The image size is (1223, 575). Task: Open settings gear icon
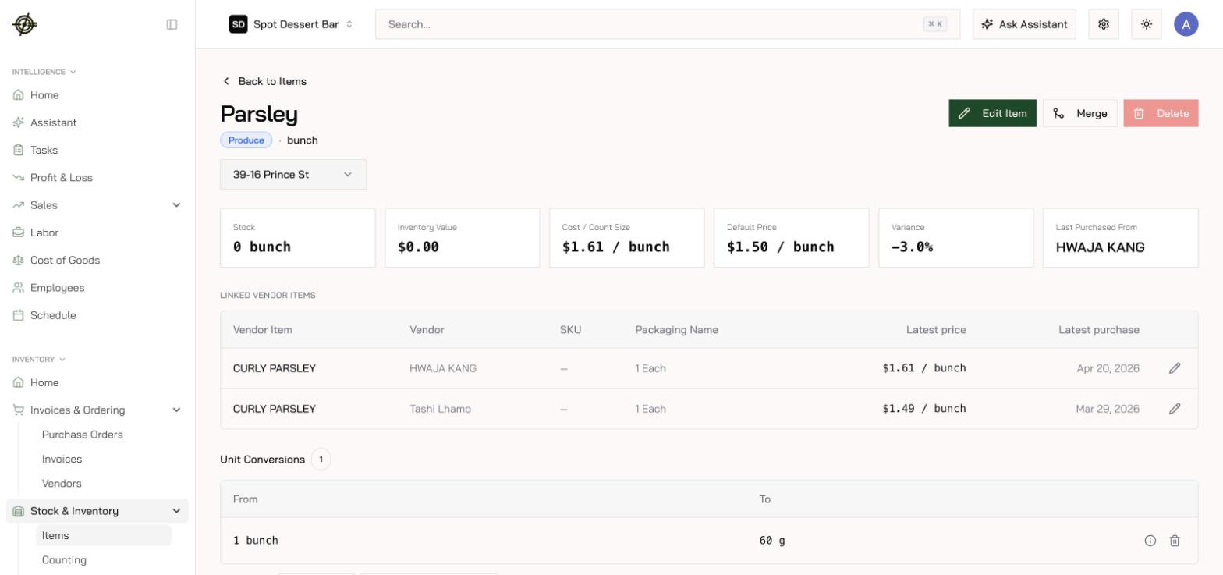1104,24
